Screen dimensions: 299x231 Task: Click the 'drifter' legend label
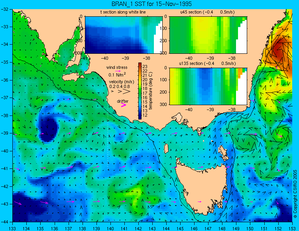[x=123, y=101]
